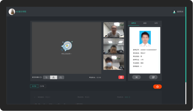Select the middle examiner video thumbnail
This screenshot has height=111, width=193.
click(x=114, y=46)
